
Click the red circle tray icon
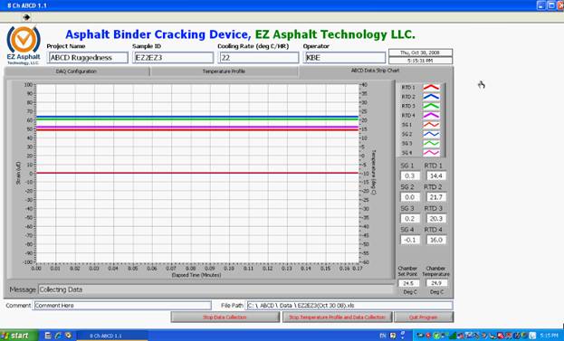point(428,336)
